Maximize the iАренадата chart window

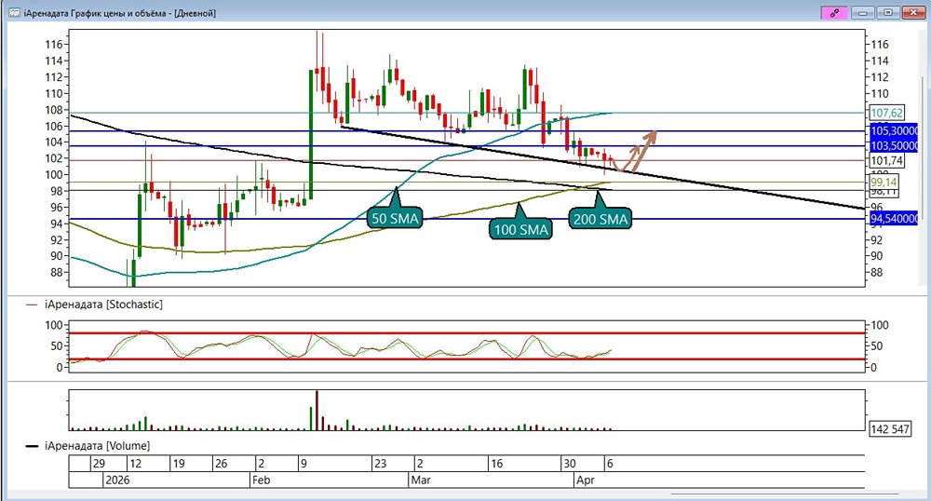888,12
